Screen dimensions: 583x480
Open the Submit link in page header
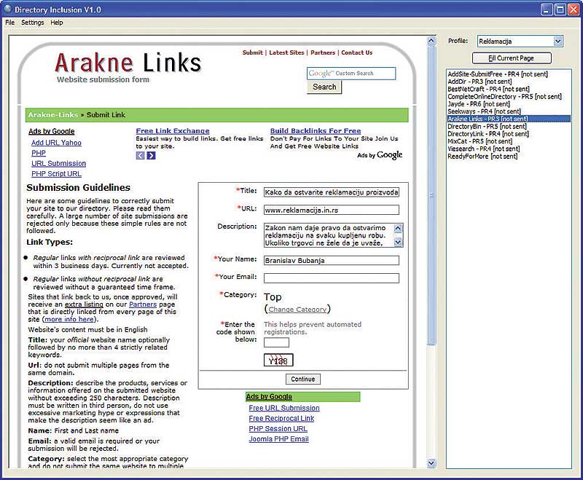(252, 52)
